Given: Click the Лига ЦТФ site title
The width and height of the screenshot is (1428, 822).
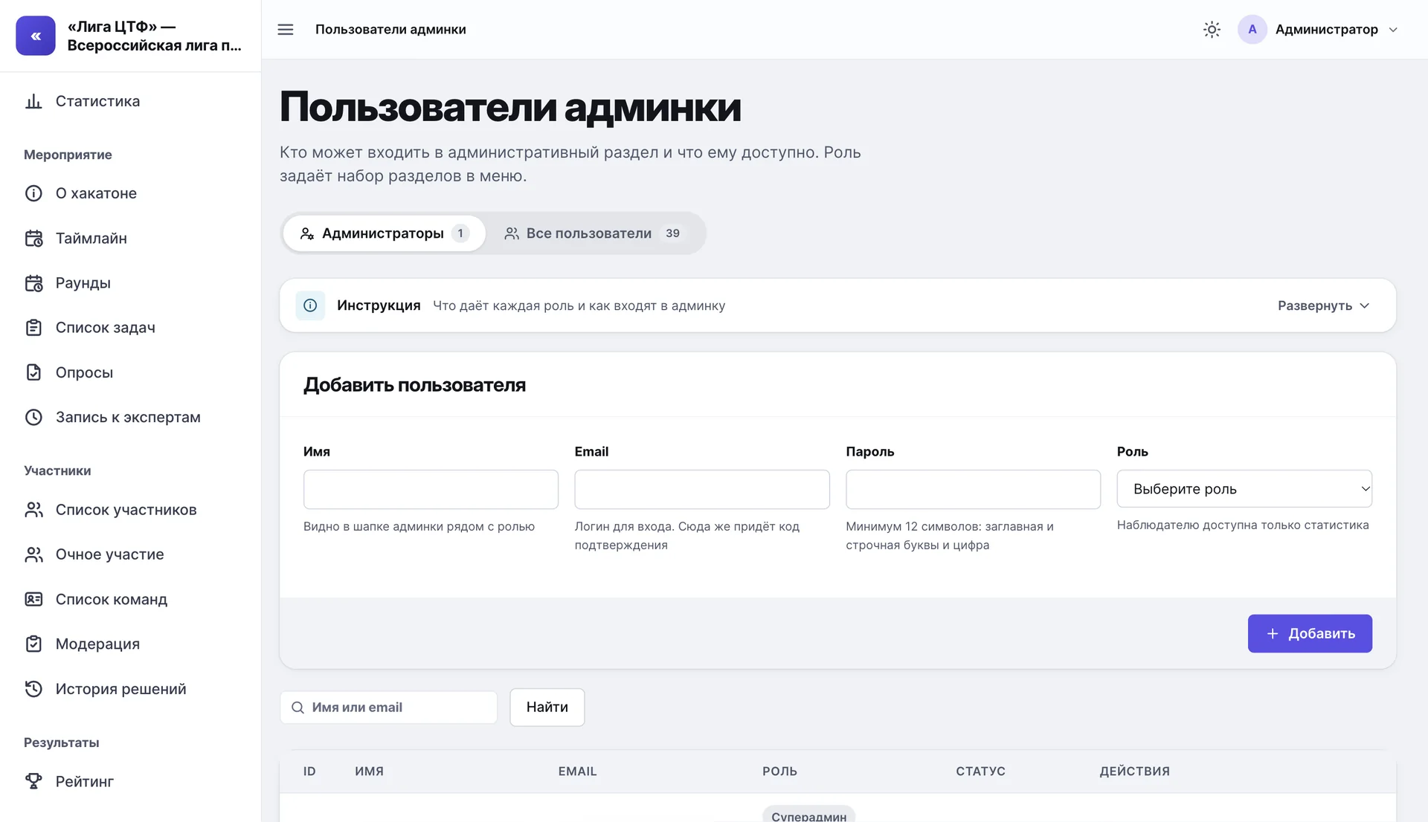Looking at the screenshot, I should click(154, 36).
